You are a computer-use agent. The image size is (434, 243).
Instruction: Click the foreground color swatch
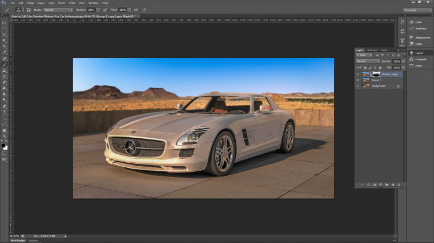[3, 145]
